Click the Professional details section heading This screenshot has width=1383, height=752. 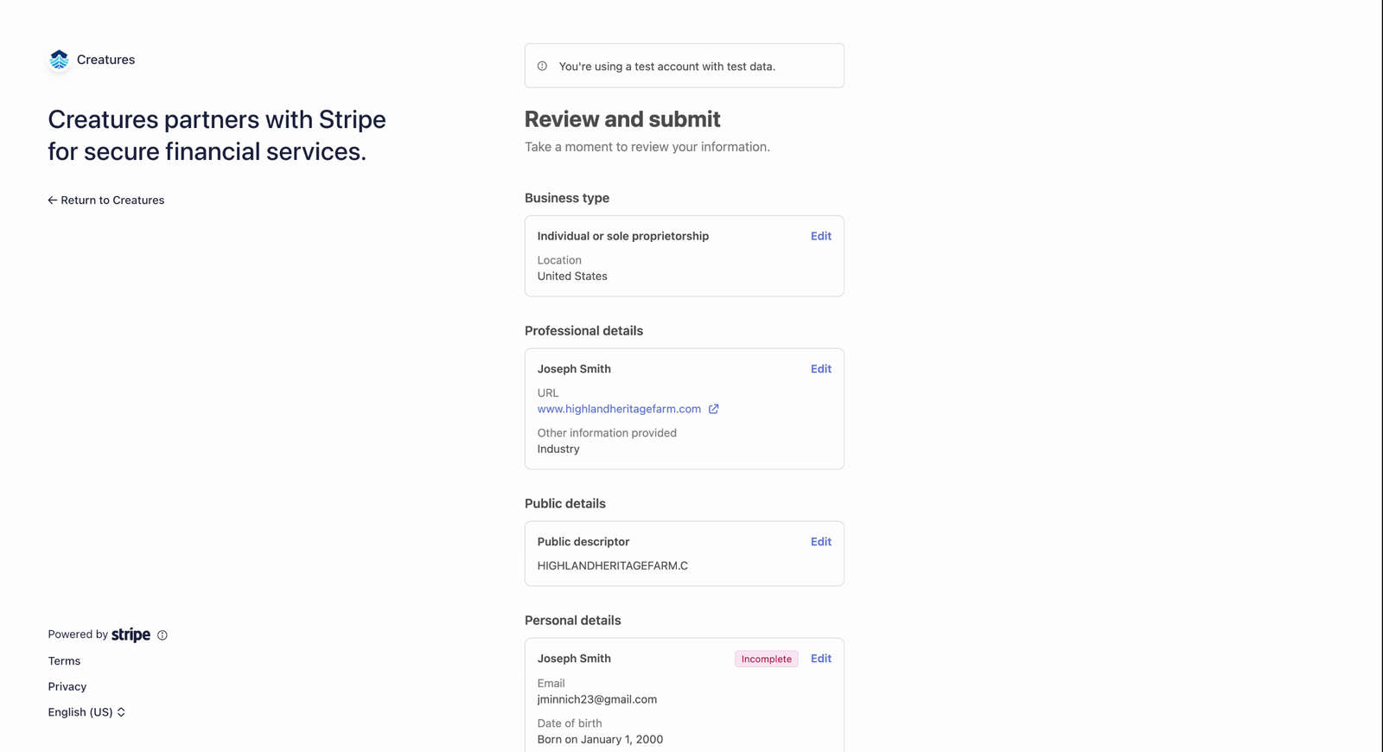[583, 331]
